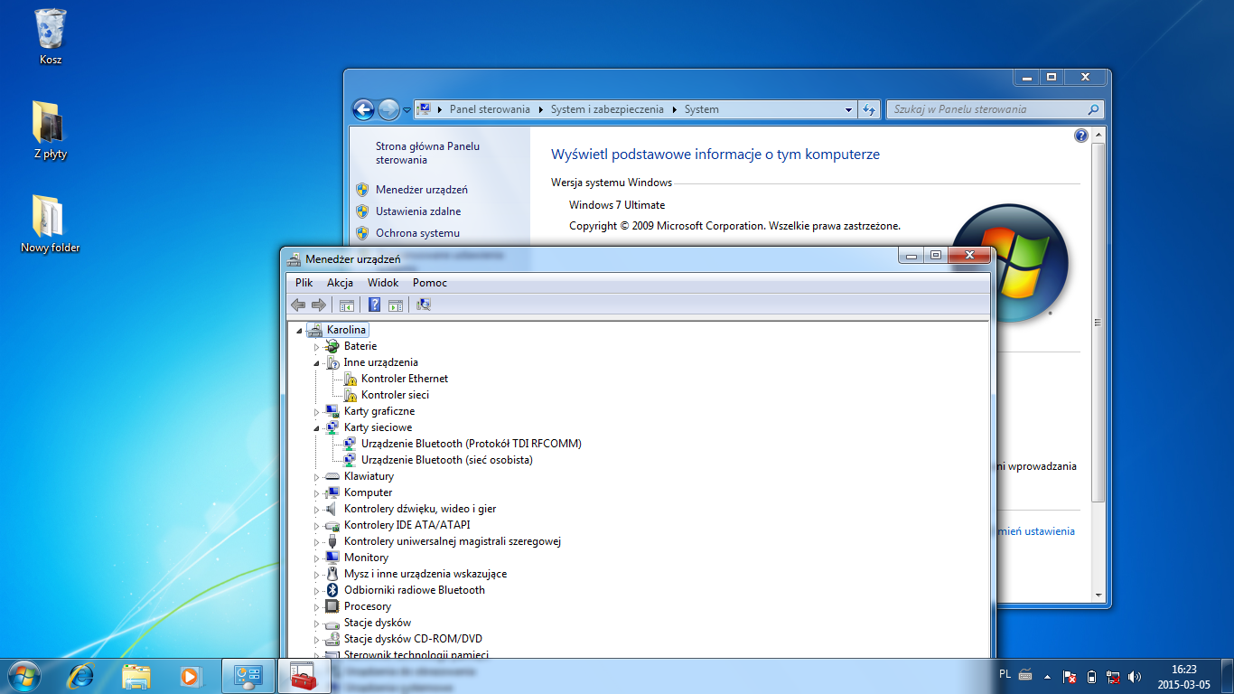Open Ochrona systemu link
Viewport: 1234px width, 694px height.
(417, 233)
